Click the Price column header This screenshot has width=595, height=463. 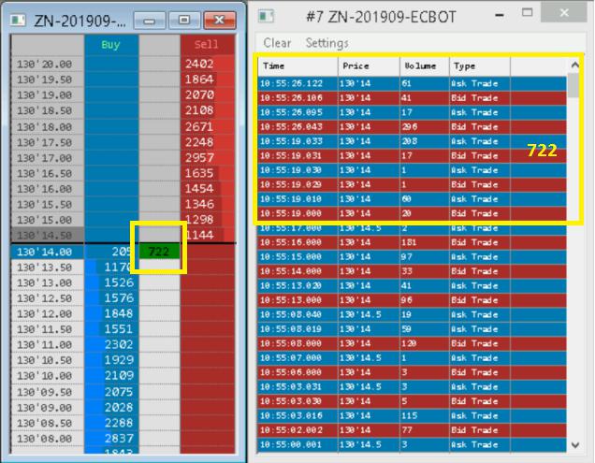tap(369, 66)
